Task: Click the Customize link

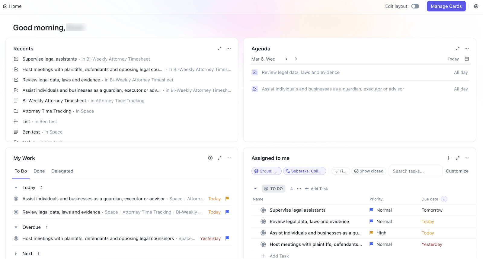Action: click(x=457, y=171)
